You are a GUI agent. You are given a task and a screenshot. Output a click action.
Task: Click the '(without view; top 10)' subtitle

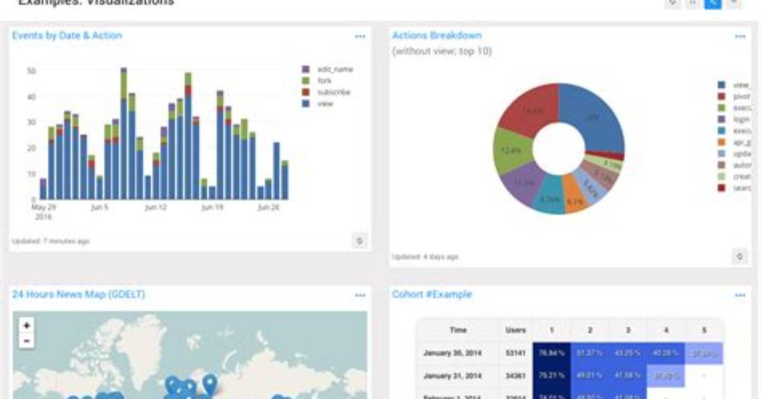point(442,51)
